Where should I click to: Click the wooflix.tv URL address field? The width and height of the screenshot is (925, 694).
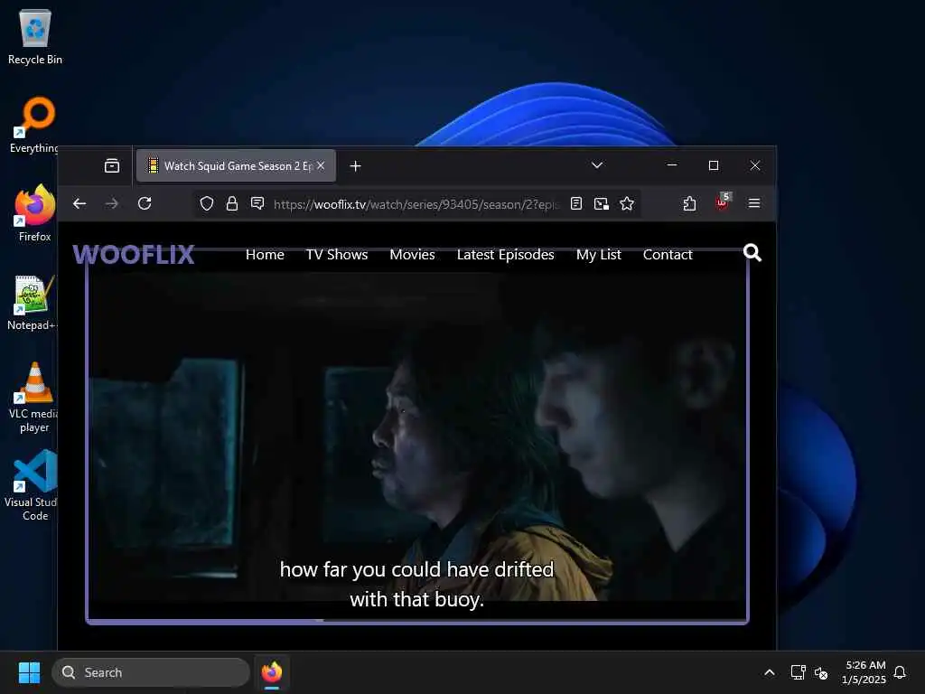click(x=416, y=204)
